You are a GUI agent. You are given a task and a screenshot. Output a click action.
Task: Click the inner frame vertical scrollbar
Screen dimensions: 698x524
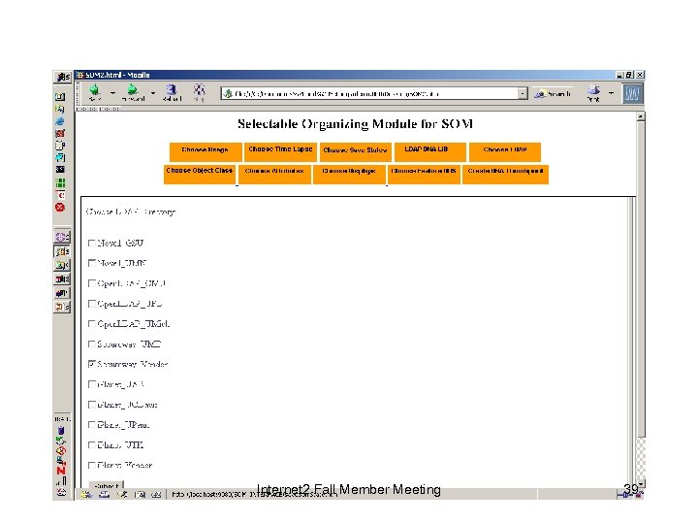tap(629, 343)
